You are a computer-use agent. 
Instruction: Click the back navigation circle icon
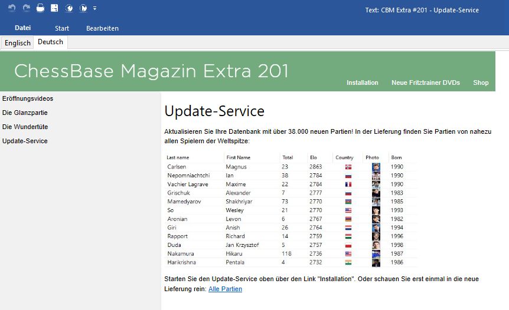(x=69, y=8)
